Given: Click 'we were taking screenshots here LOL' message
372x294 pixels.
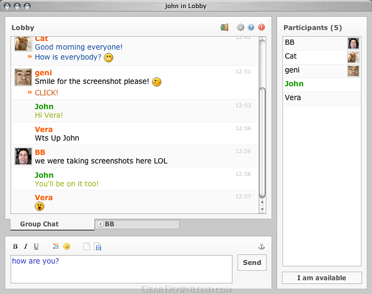Looking at the screenshot, I should click(101, 161).
